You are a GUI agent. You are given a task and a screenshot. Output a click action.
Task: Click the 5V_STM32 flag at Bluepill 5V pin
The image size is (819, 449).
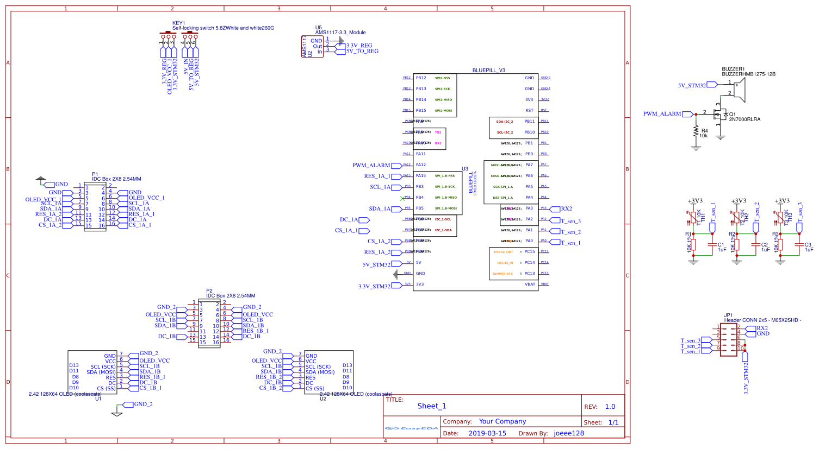pos(382,265)
